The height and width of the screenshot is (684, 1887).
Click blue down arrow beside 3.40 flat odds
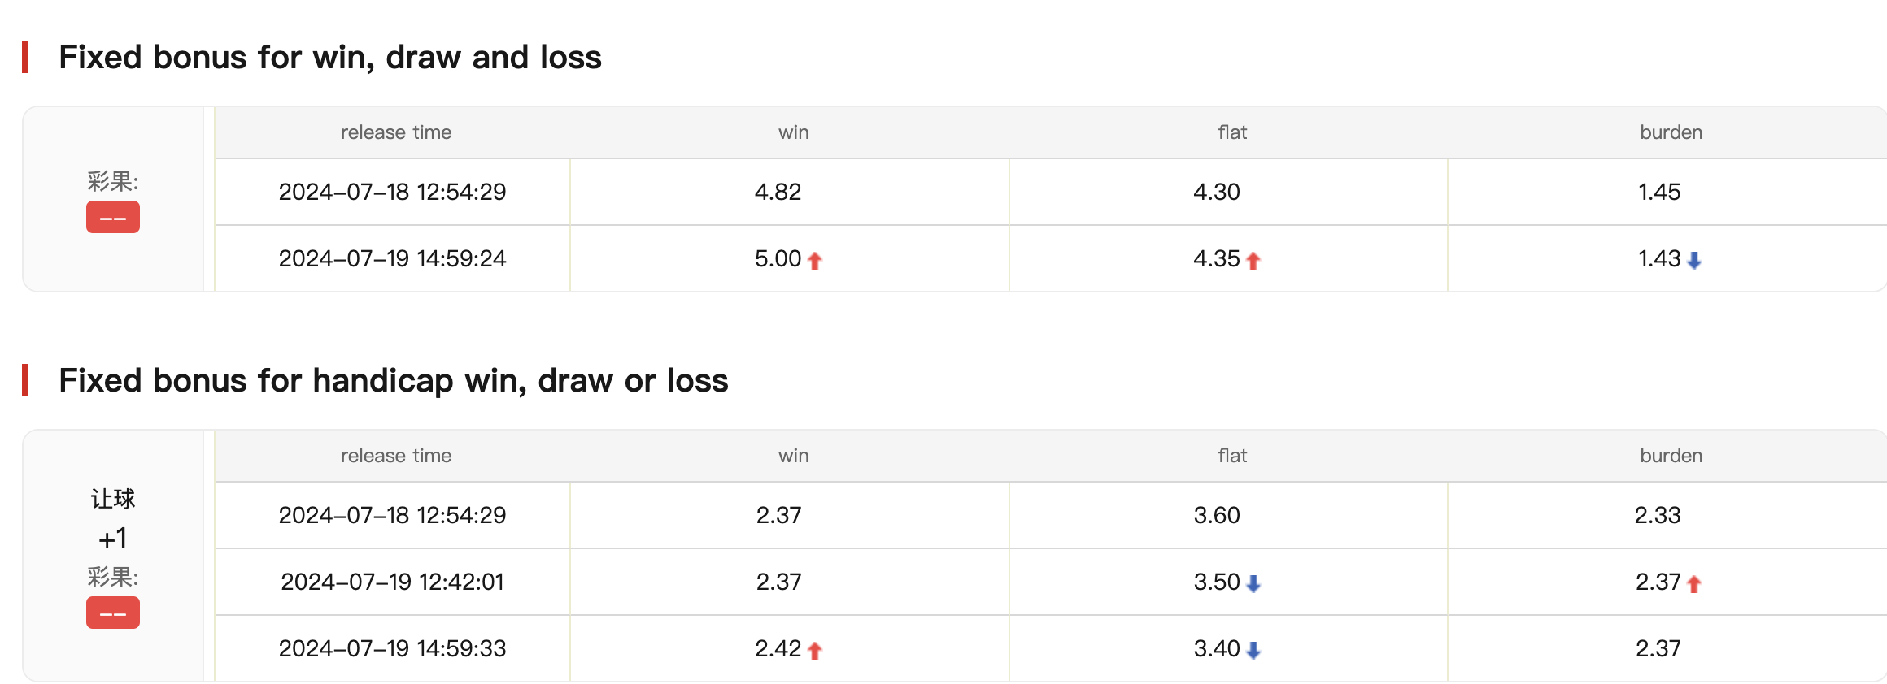1253,650
